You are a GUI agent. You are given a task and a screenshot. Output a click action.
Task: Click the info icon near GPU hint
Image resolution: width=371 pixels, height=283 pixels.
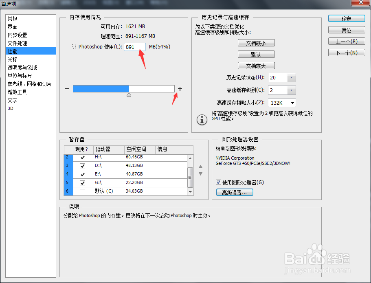(202, 120)
